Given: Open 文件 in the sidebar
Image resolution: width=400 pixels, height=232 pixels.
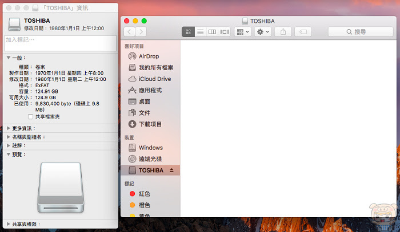Looking at the screenshot, I should (x=150, y=113).
